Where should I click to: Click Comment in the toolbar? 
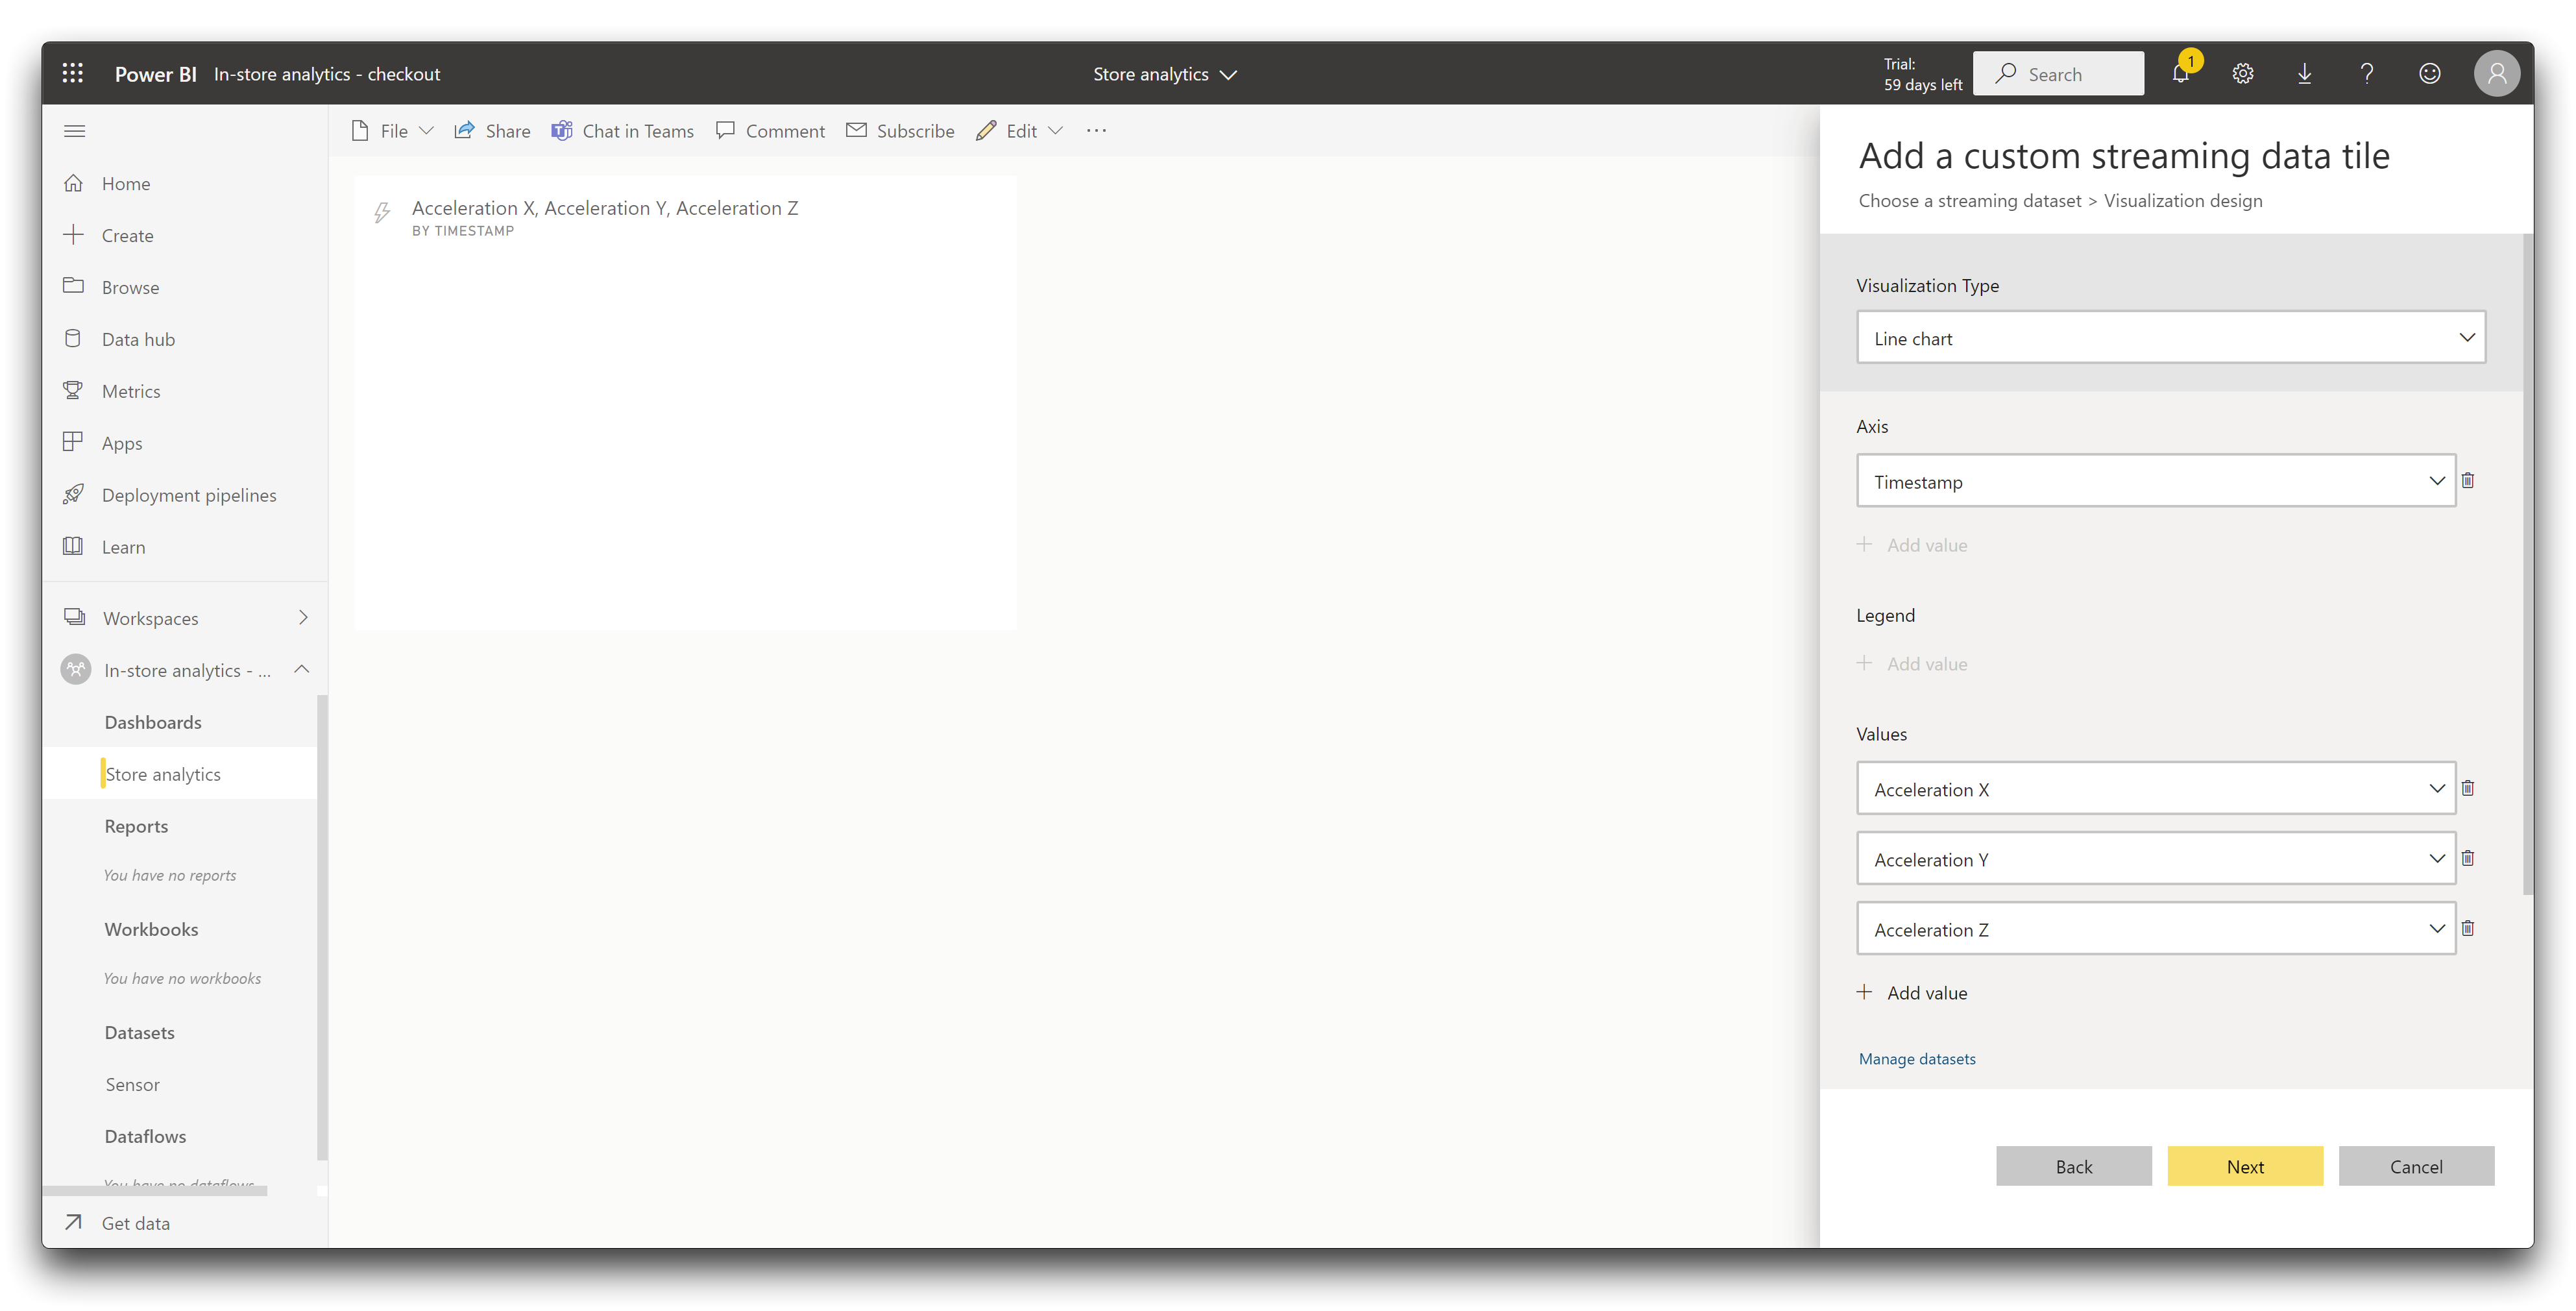770,131
